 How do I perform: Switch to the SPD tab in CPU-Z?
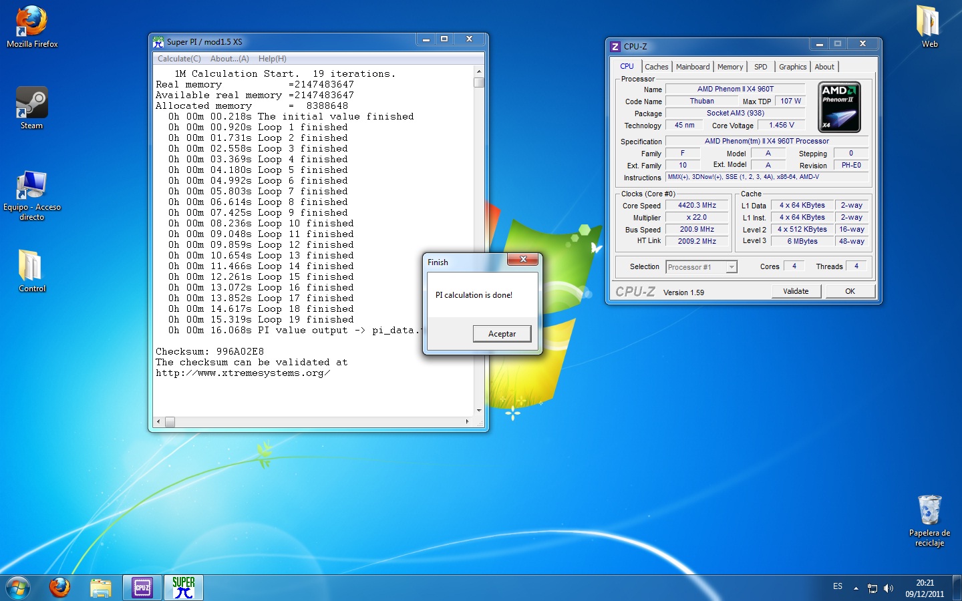tap(761, 67)
